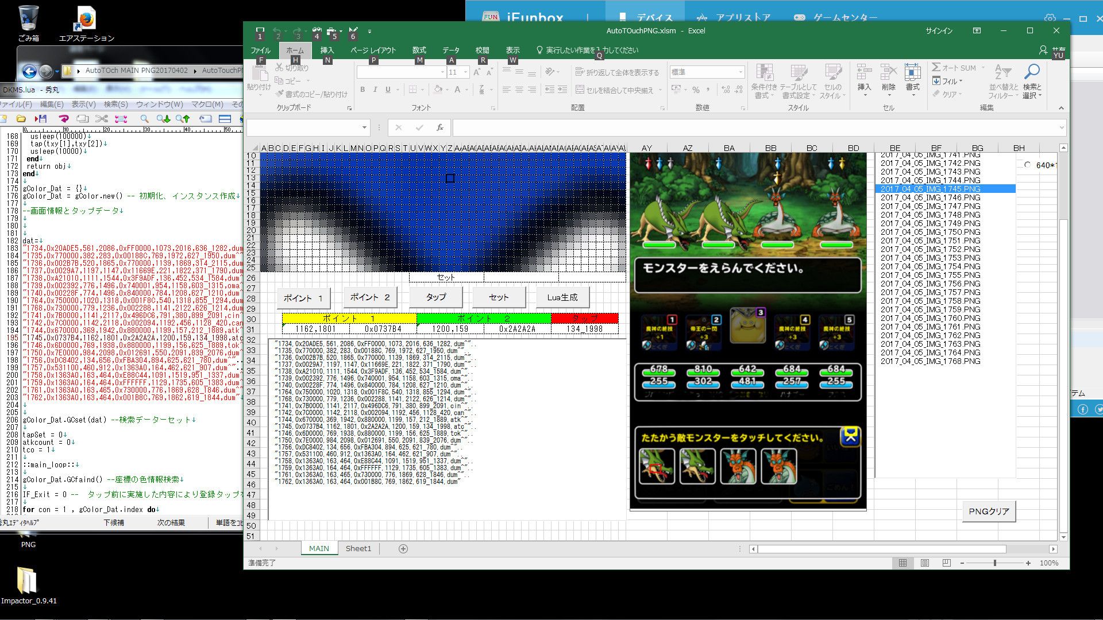1103x620 pixels.
Task: Switch to the 数式 ribbon tab
Action: pos(419,51)
